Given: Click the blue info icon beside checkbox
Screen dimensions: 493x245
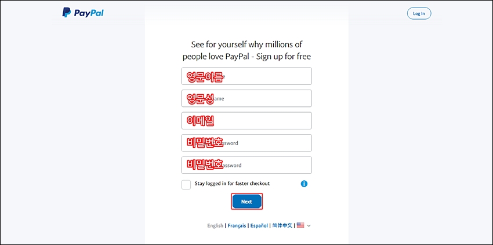Looking at the screenshot, I should (304, 184).
